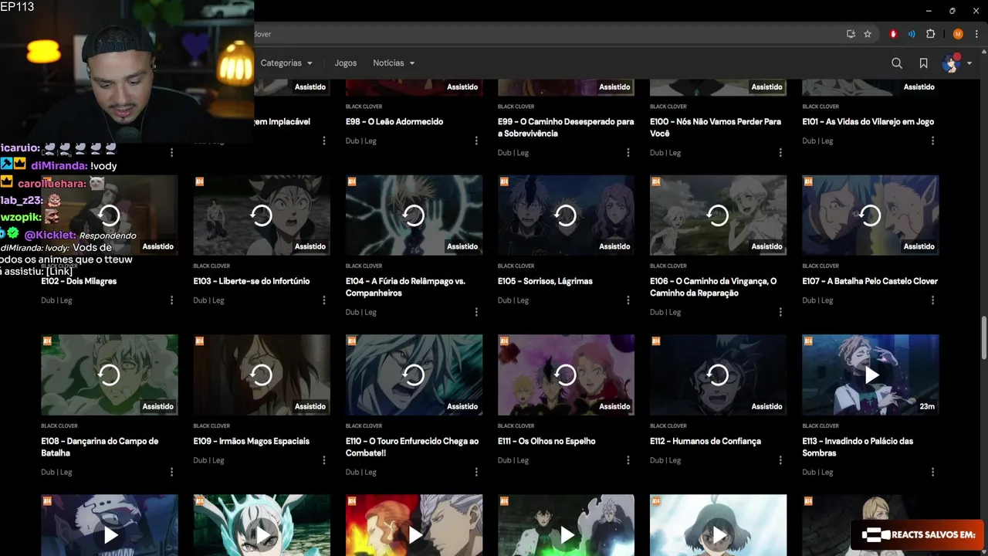Image resolution: width=988 pixels, height=556 pixels.
Task: Click Dub | Leg text under E113
Action: tap(817, 472)
